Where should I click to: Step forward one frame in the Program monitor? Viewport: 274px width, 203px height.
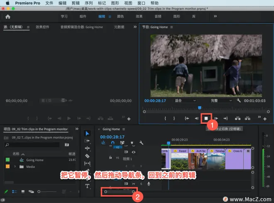[x=216, y=118]
